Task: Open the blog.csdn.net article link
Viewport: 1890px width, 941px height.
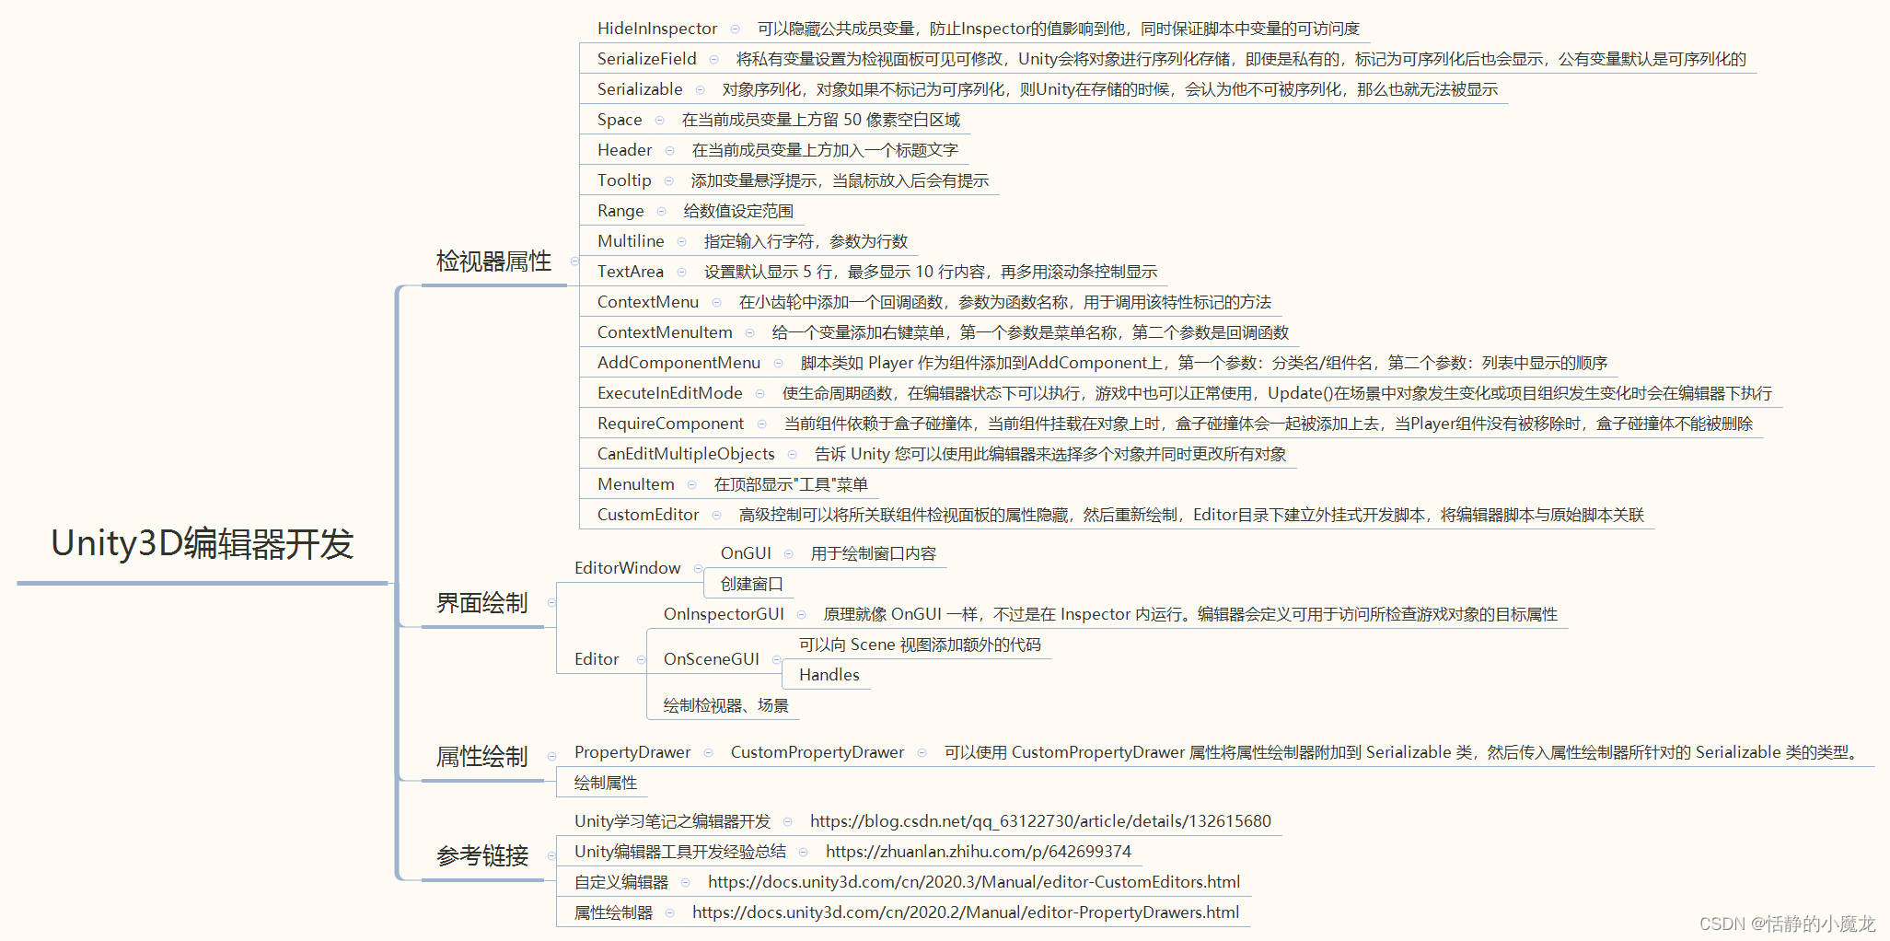Action: click(1040, 821)
